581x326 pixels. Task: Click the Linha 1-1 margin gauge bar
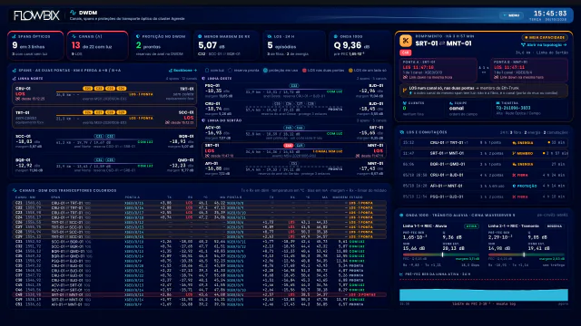point(441,254)
